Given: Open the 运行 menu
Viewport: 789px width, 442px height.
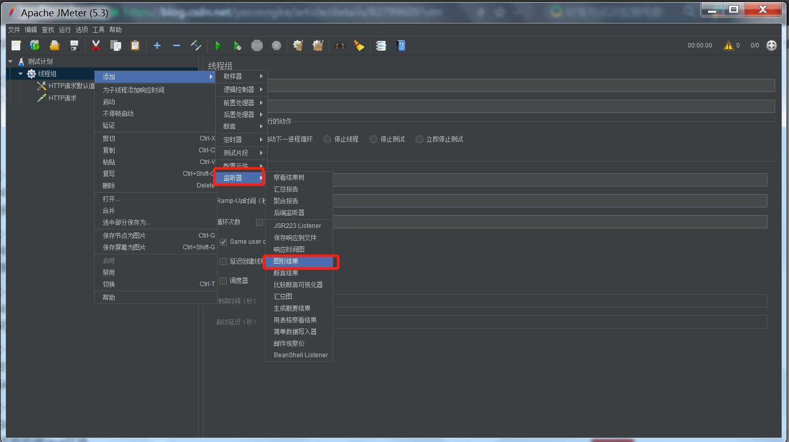Looking at the screenshot, I should [x=65, y=30].
